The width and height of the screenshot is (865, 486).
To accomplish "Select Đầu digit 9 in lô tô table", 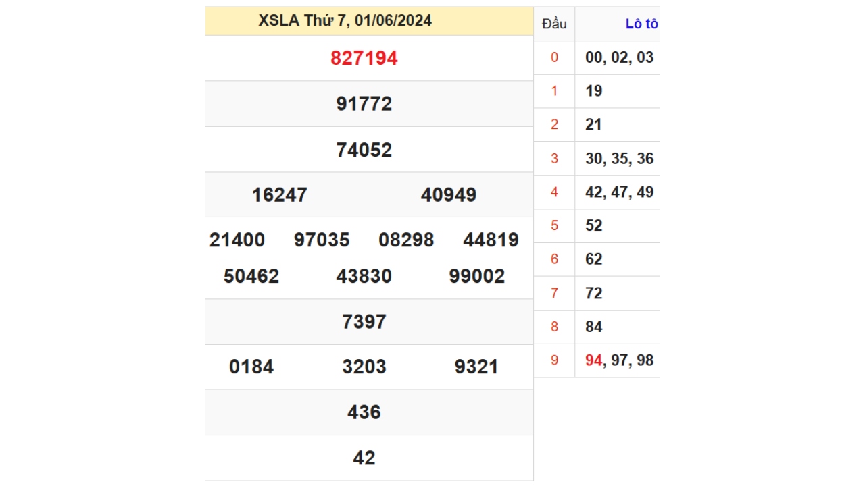I will coord(555,360).
